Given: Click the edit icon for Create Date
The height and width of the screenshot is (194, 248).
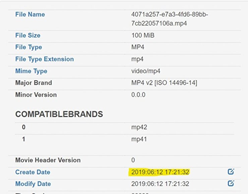Looking at the screenshot, I should click(x=231, y=172).
